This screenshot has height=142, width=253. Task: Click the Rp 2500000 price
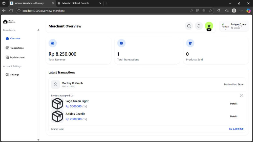73,119
